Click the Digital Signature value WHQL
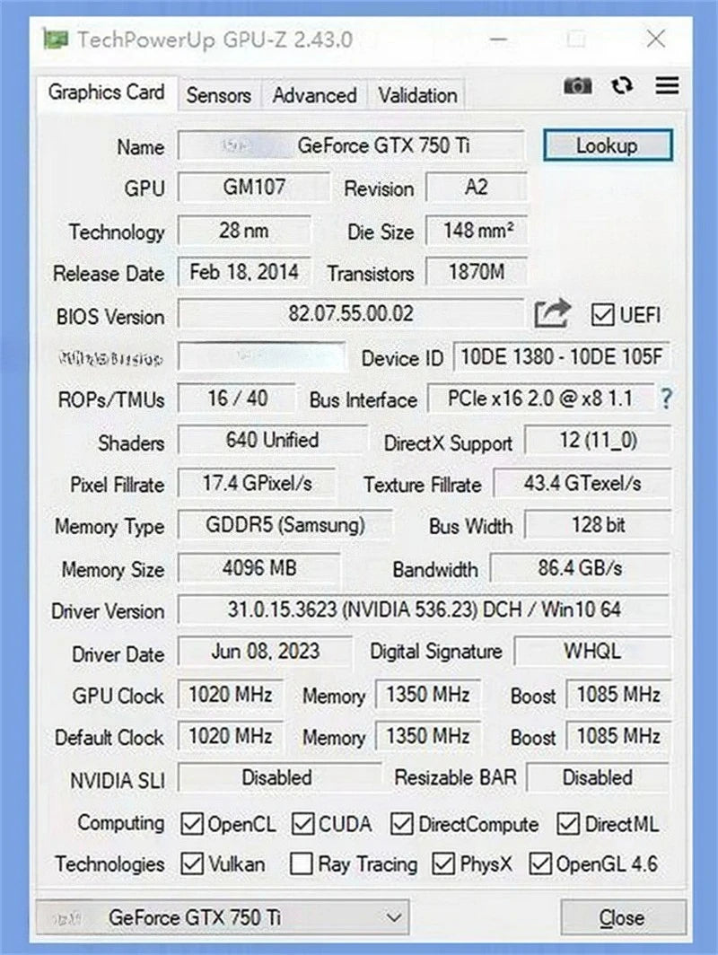 click(592, 652)
